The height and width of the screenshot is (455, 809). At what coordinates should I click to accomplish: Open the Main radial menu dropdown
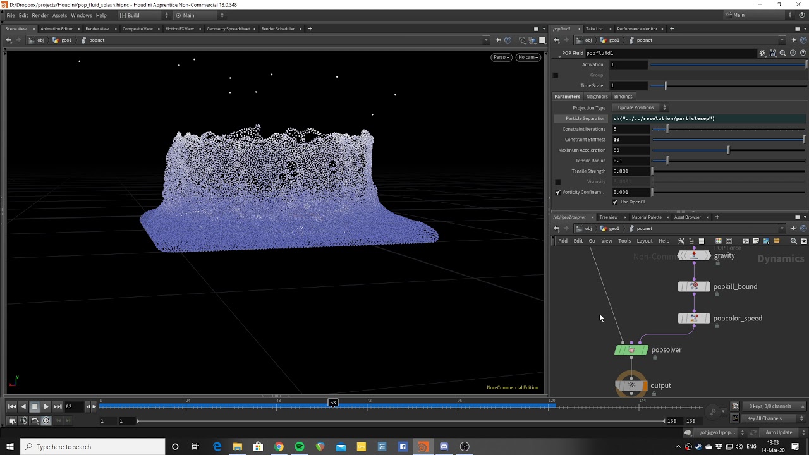(x=198, y=15)
